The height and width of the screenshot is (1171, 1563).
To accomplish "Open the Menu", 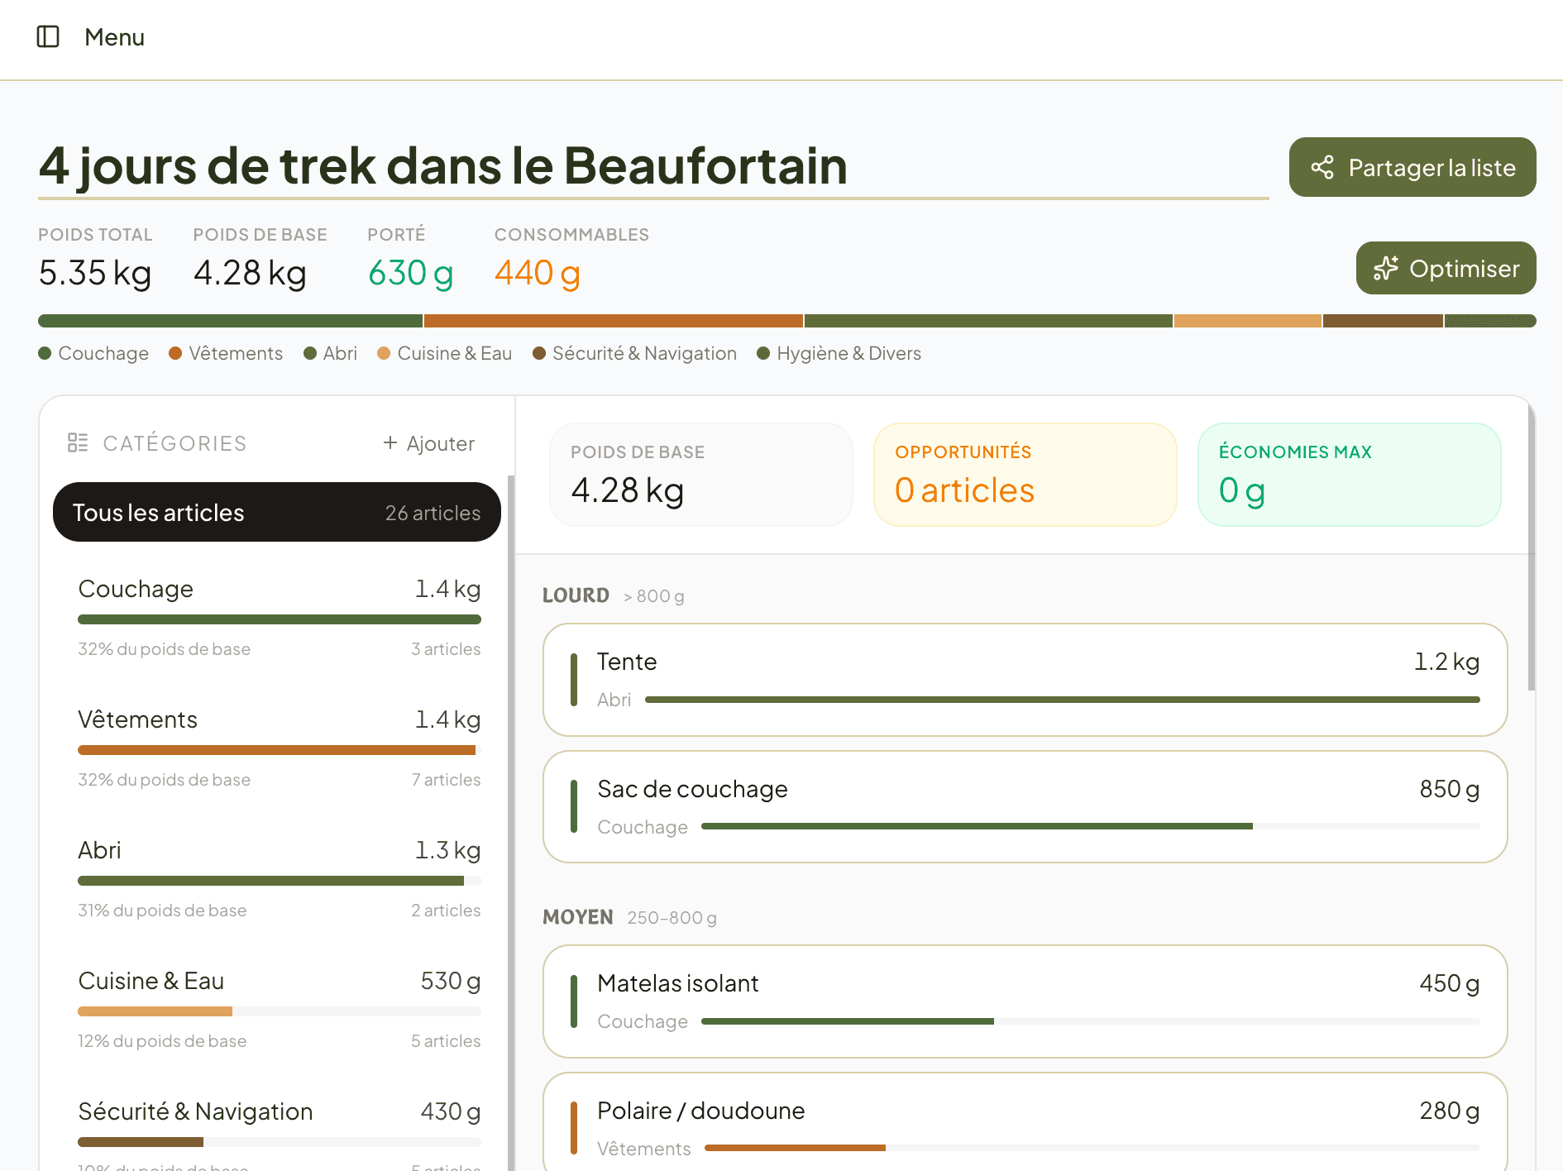I will [114, 37].
